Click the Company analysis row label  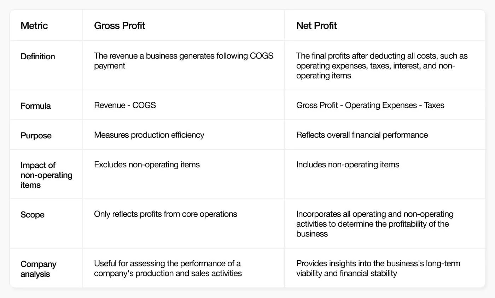click(39, 269)
